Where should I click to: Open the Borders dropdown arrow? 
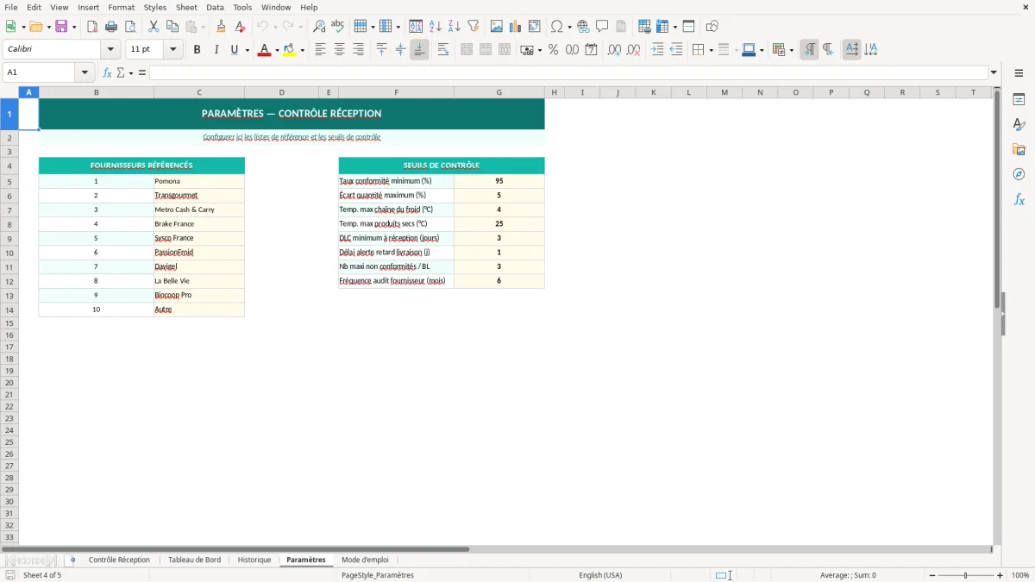(710, 50)
